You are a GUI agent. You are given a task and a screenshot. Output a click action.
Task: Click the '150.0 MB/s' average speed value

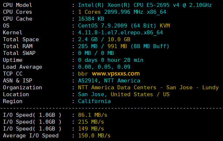point(94,136)
